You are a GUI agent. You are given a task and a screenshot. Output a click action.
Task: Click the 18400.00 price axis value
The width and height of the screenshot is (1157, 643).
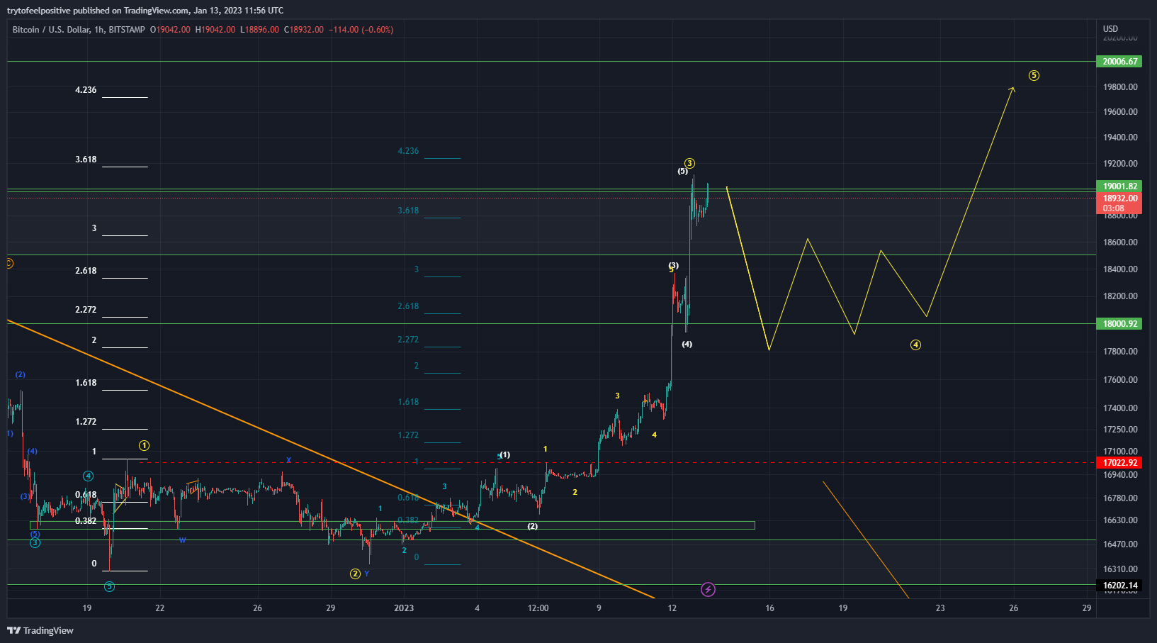[1120, 269]
